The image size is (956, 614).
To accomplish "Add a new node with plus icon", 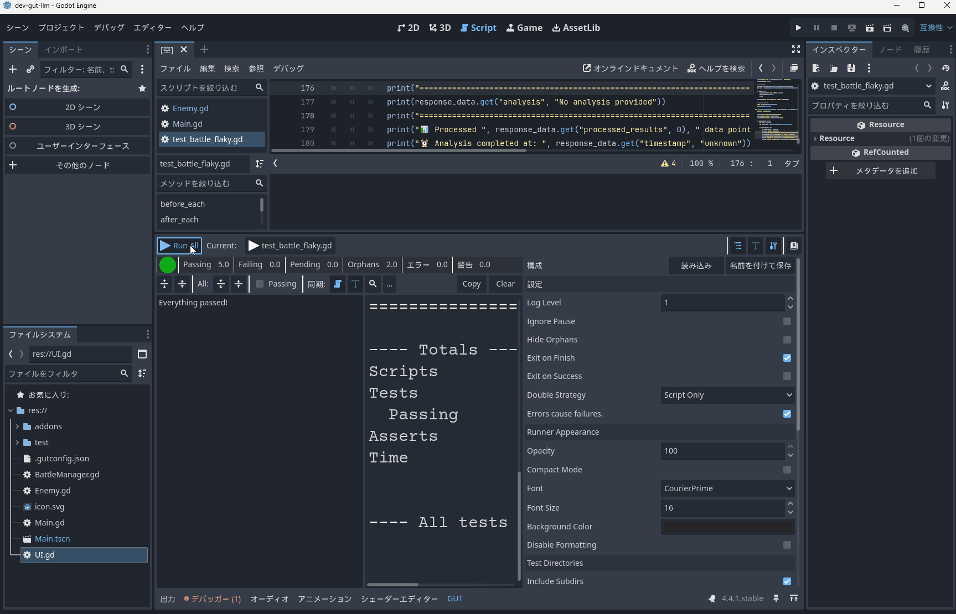I will (13, 69).
